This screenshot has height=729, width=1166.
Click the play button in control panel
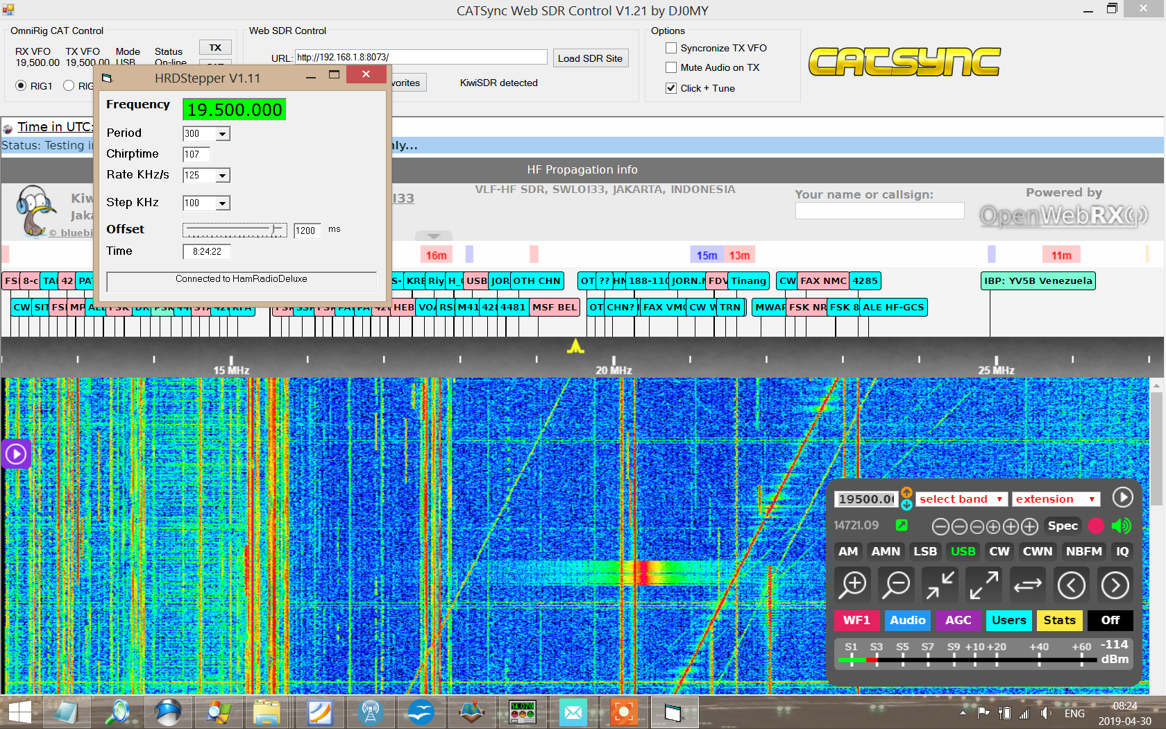pyautogui.click(x=1122, y=497)
